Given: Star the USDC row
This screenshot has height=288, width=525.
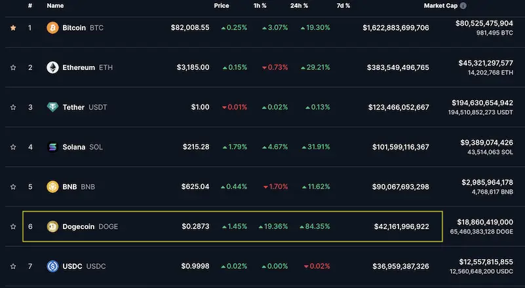Looking at the screenshot, I should (x=13, y=266).
